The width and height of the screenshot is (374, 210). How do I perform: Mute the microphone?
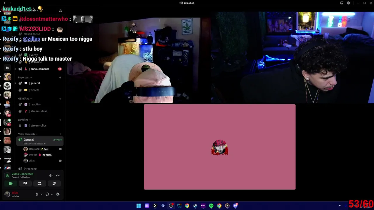[37, 194]
